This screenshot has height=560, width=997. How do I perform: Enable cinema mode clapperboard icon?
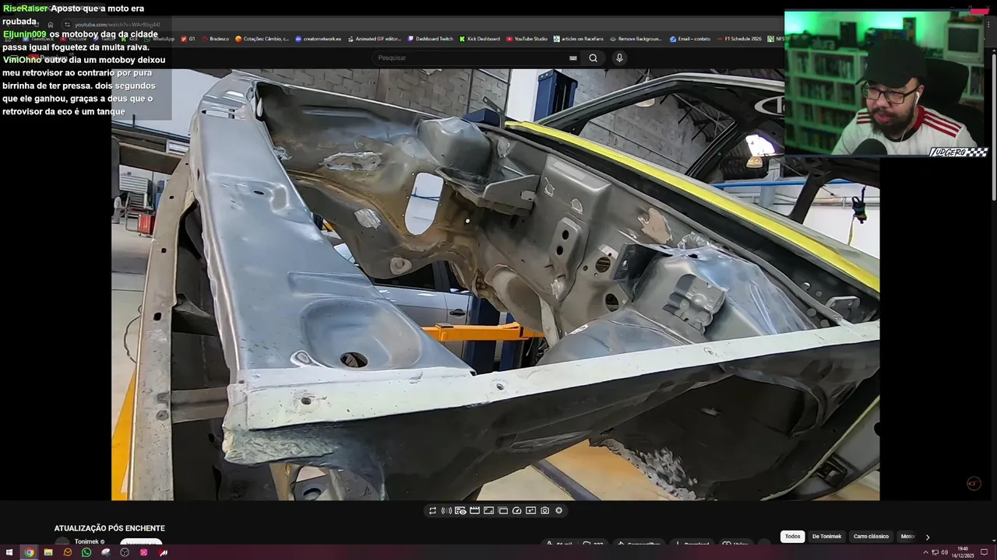(x=474, y=511)
